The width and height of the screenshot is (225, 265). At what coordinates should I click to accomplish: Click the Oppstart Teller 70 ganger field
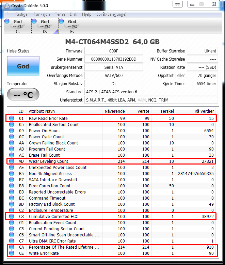click(x=203, y=75)
